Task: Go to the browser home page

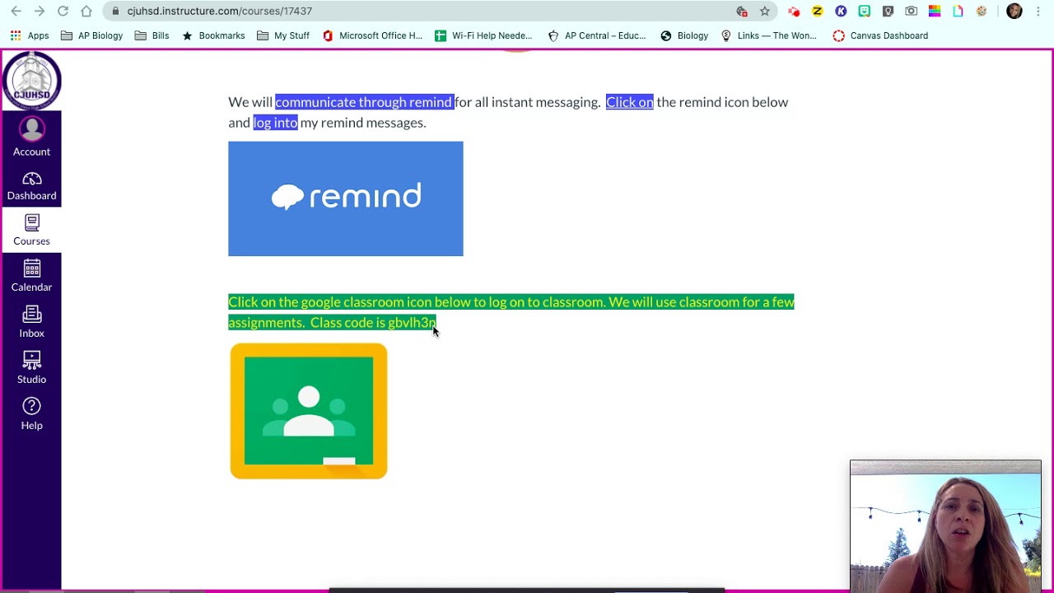Action: [x=86, y=11]
